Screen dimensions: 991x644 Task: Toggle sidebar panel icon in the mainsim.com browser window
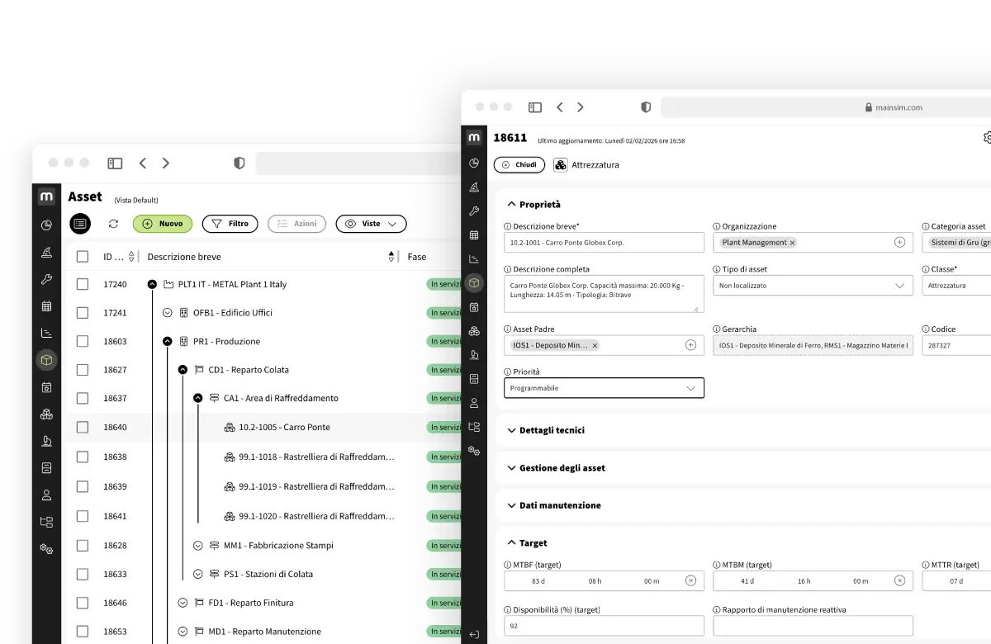click(535, 107)
